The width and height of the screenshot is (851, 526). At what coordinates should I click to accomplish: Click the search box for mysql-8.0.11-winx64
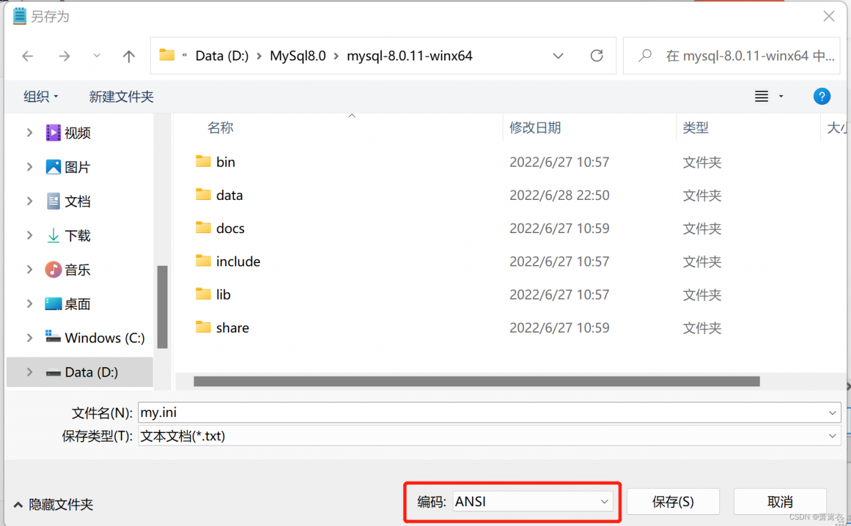731,56
